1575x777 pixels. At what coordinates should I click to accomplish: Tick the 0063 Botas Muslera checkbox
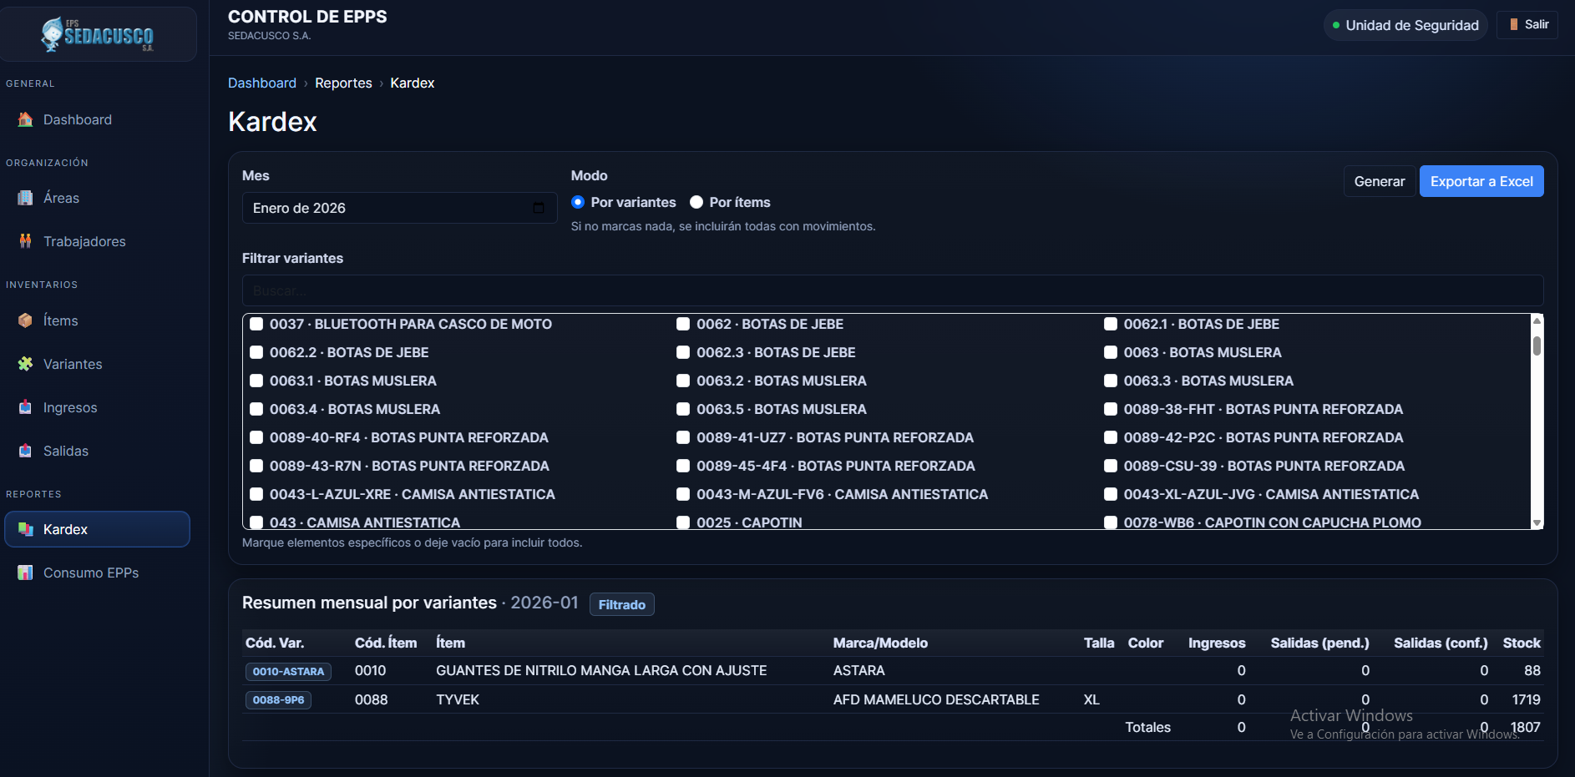(x=1111, y=352)
